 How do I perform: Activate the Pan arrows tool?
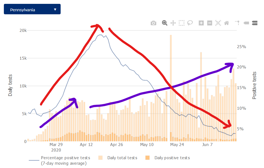point(173,23)
